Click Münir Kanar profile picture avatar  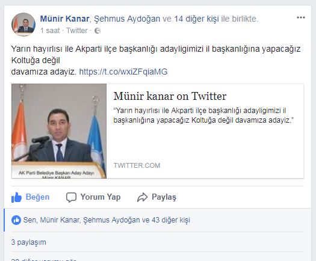point(23,25)
